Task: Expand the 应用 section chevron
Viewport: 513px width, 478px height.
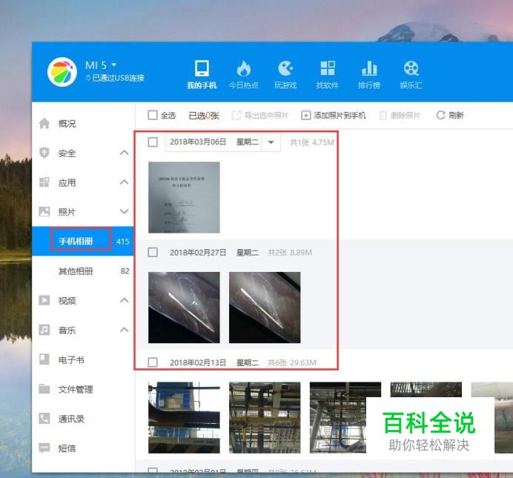Action: [124, 182]
